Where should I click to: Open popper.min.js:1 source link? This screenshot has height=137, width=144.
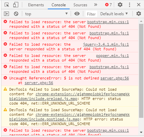coord(112,56)
